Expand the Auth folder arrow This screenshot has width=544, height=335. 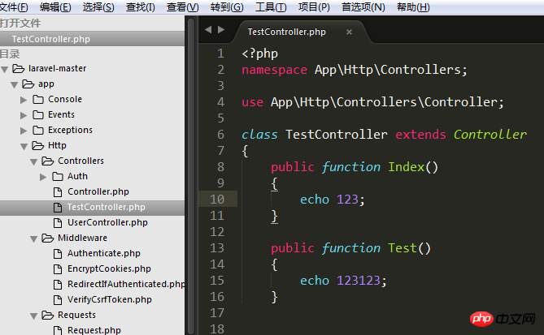click(43, 177)
